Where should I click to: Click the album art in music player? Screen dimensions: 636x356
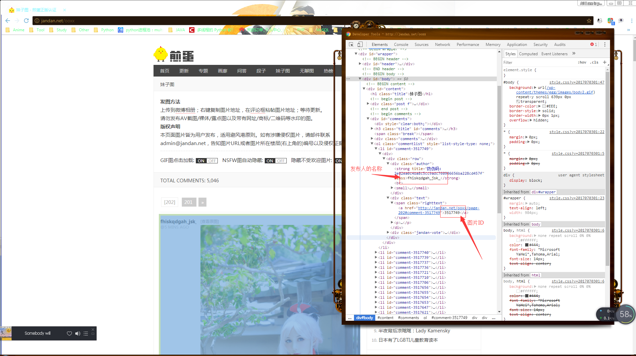click(6, 333)
